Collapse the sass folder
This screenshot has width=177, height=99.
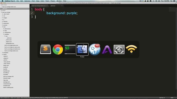[x=2, y=27]
